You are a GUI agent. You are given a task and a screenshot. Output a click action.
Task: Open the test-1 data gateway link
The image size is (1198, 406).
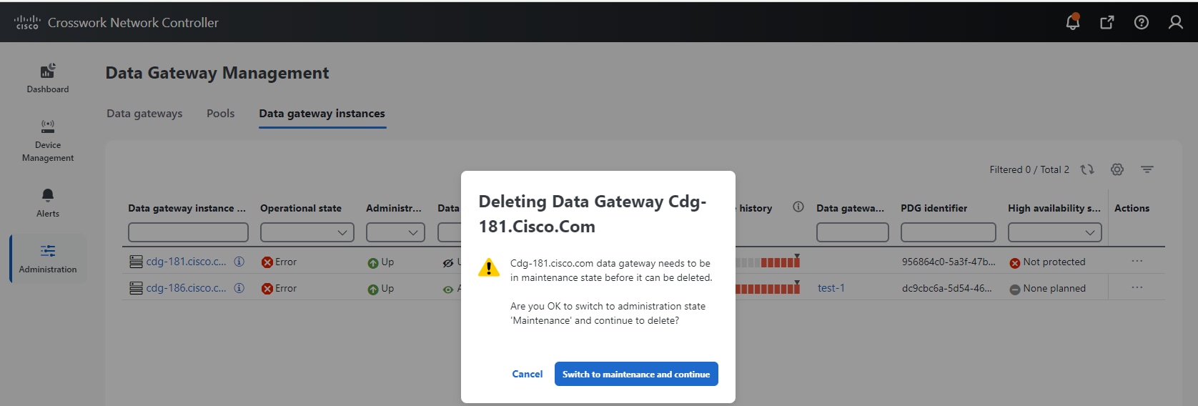(831, 288)
